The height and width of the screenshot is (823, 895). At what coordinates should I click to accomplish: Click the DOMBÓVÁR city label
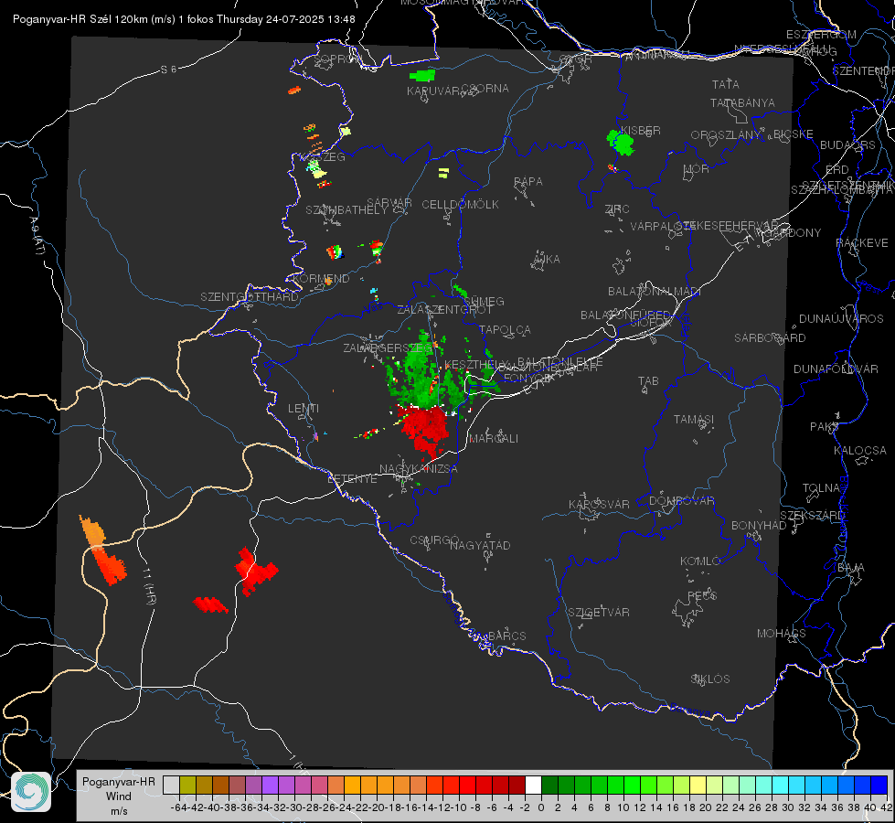click(681, 501)
